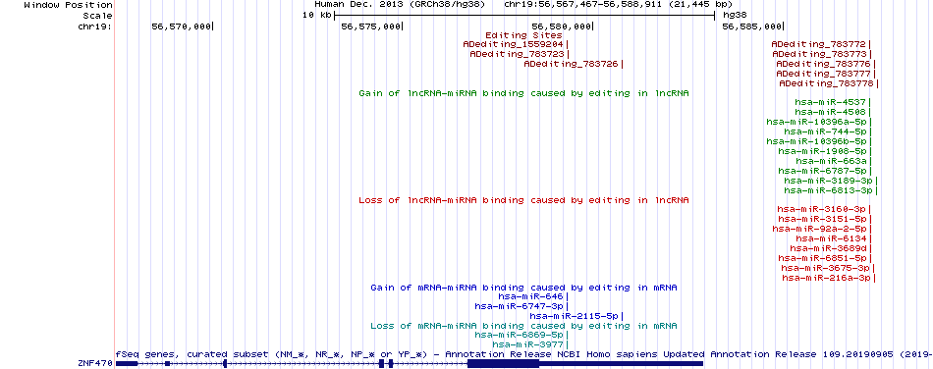Select blue hsa-miR-646 mRNA gain item

tap(533, 296)
